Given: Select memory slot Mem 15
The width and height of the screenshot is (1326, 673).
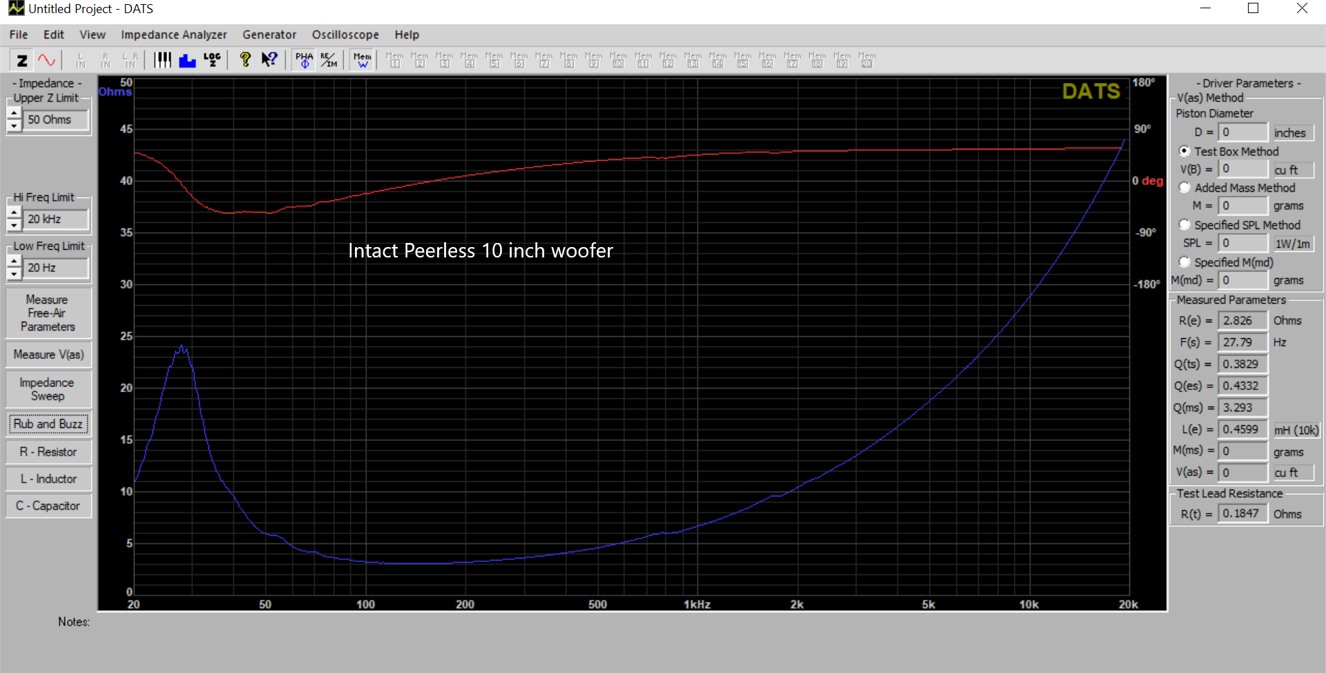Looking at the screenshot, I should coord(742,60).
